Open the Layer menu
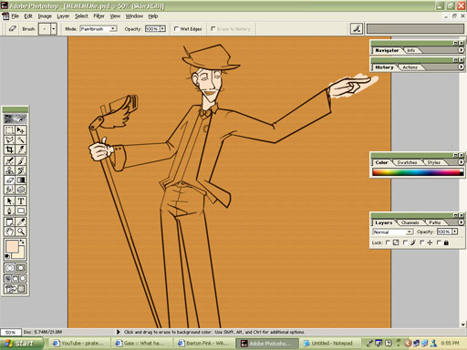467x350 pixels. coord(63,16)
